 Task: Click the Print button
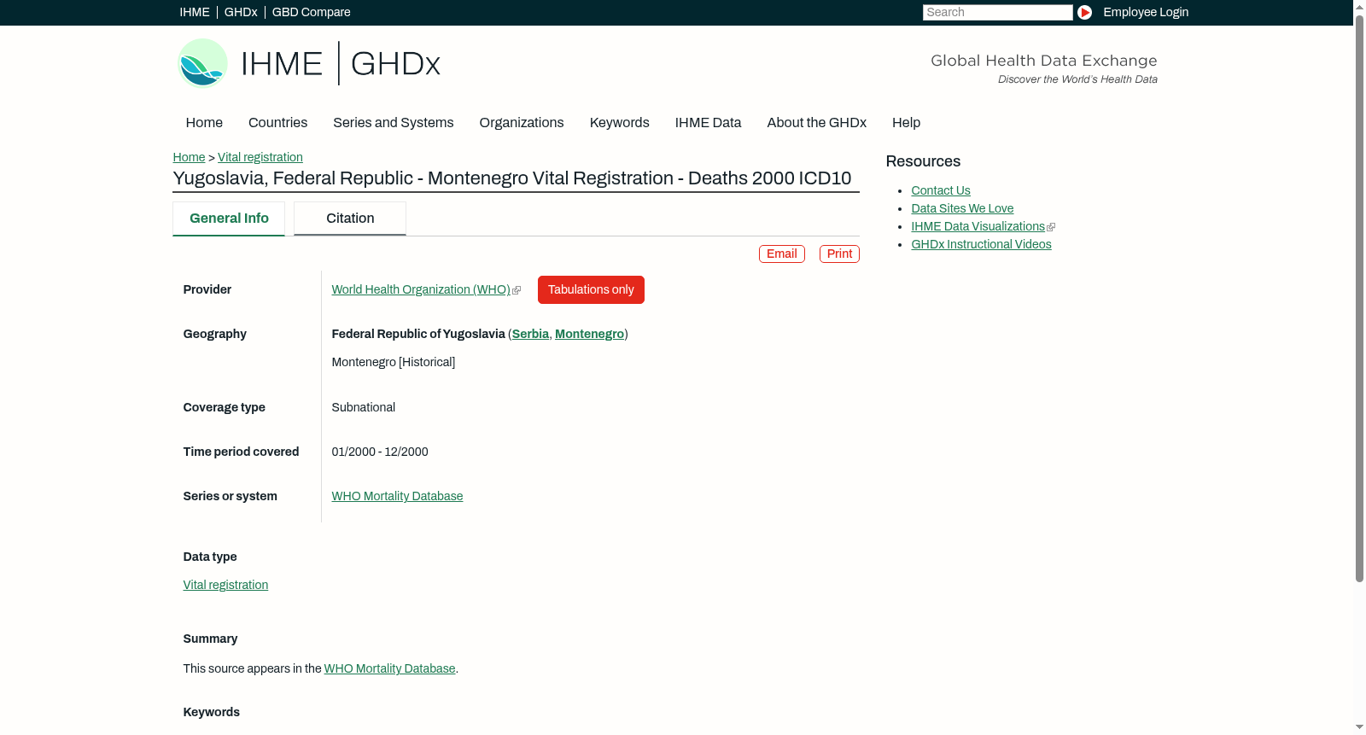pos(839,254)
